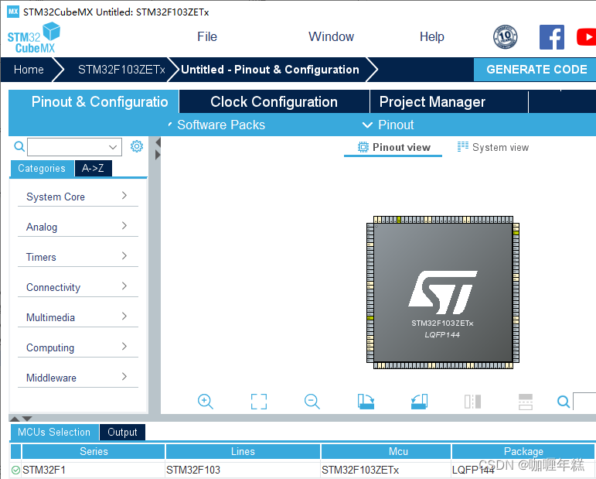Open the Help menu
Screen dimensions: 596x479
coord(432,36)
